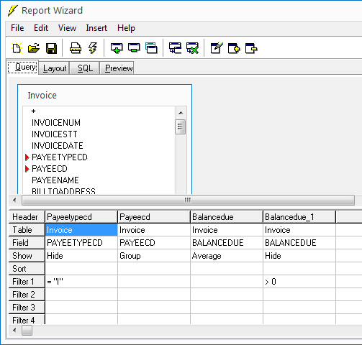Screen dimensions: 362x345
Task: Click the Report Wizard lightning title icon
Action: pos(12,11)
